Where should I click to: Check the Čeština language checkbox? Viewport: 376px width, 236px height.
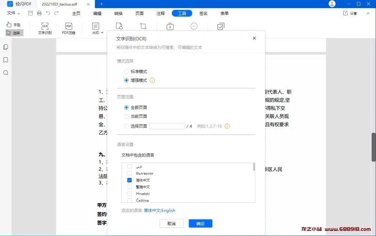coord(130,200)
